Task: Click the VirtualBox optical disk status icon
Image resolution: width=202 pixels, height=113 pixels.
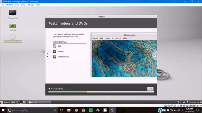Action: tap(169, 106)
